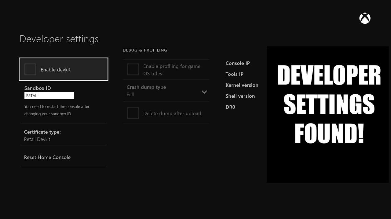Click the Shell version entry
This screenshot has width=391, height=219.
pos(240,96)
